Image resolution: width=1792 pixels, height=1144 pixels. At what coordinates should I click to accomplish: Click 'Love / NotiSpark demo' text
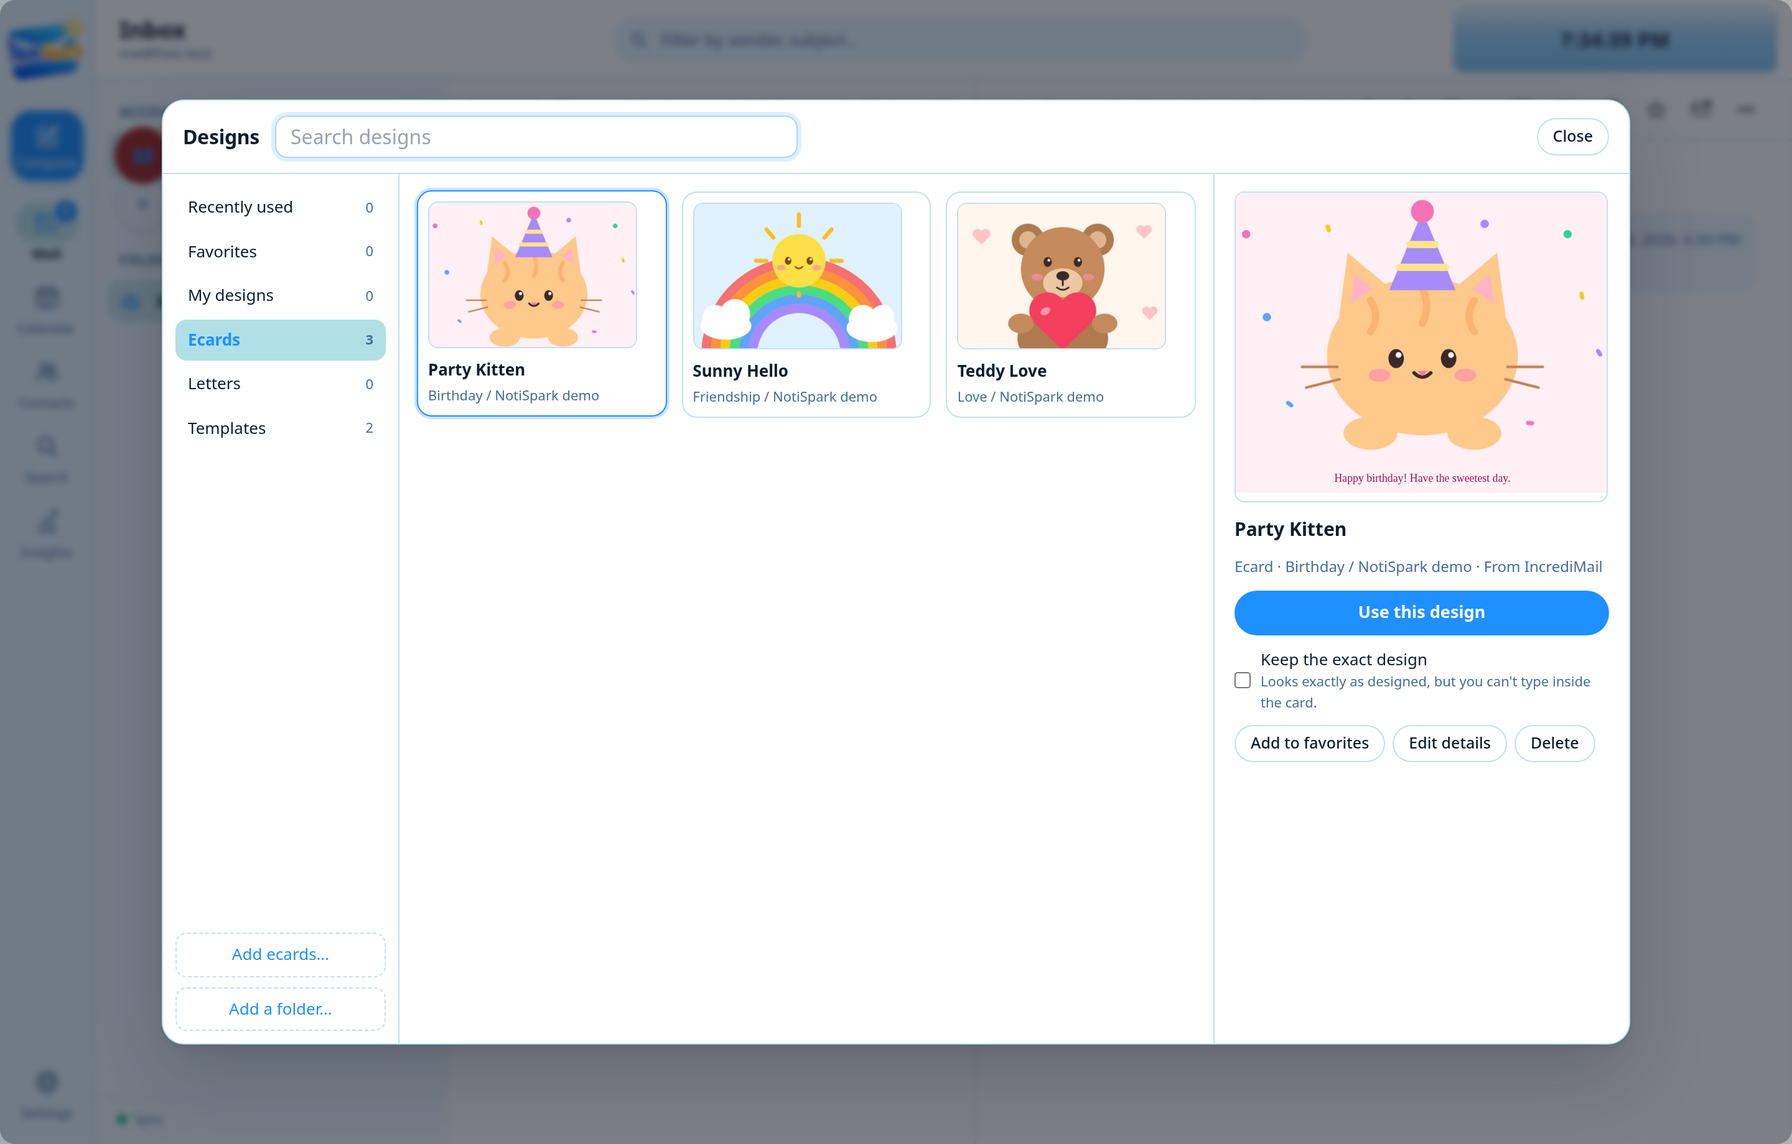[1030, 397]
